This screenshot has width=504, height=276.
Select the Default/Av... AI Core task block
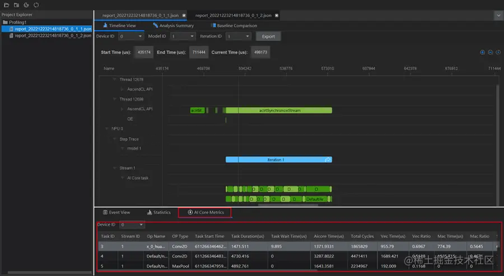pyautogui.click(x=316, y=199)
